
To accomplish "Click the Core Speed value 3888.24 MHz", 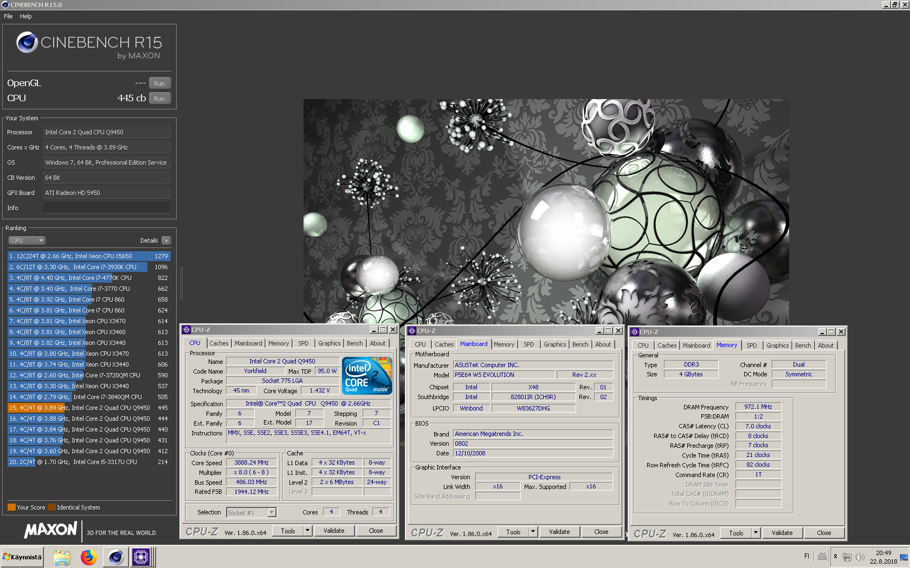I will (251, 462).
